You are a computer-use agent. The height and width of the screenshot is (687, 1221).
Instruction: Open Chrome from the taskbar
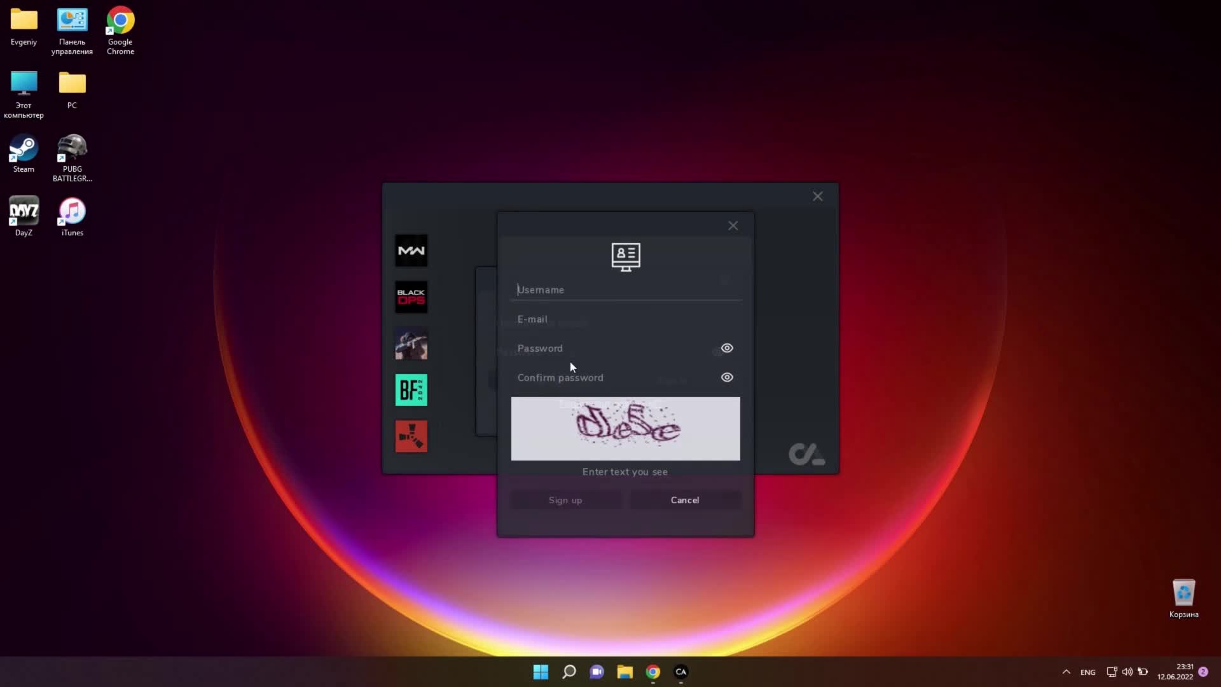[x=653, y=672]
